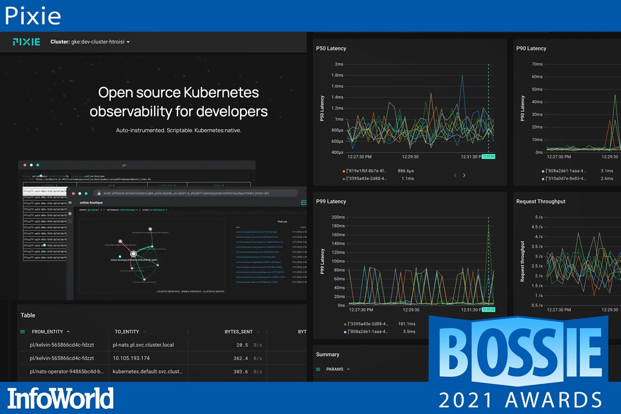Click the work.withpixie.ai URL address bar
This screenshot has width=621, height=414.
pyautogui.click(x=195, y=193)
